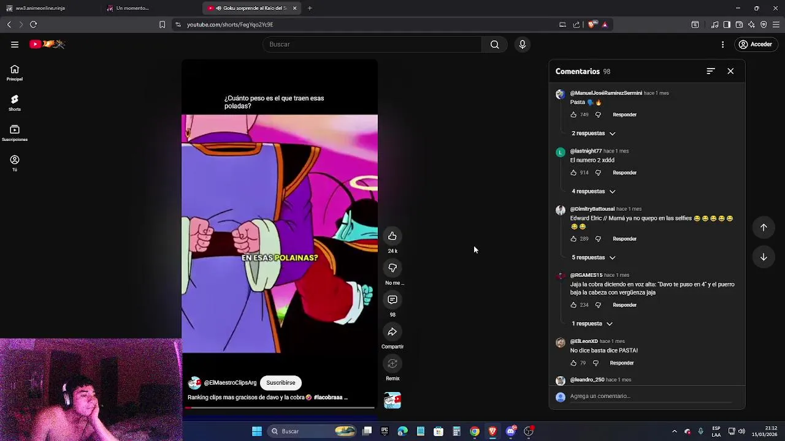Expand 1 respuesta under @RGAMES15 comment
The image size is (785, 441).
point(592,324)
